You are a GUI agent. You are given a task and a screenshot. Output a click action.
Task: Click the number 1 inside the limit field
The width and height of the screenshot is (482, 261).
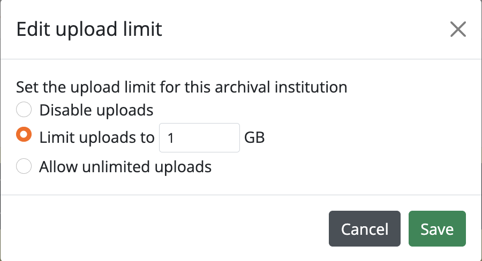tap(171, 139)
